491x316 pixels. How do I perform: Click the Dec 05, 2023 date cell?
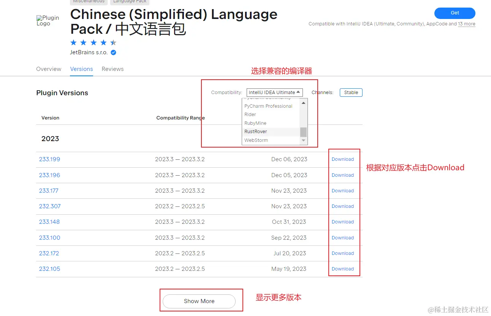pos(289,175)
